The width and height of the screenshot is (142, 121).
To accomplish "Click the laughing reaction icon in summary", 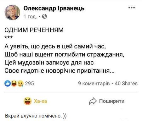I will (x=14, y=84).
